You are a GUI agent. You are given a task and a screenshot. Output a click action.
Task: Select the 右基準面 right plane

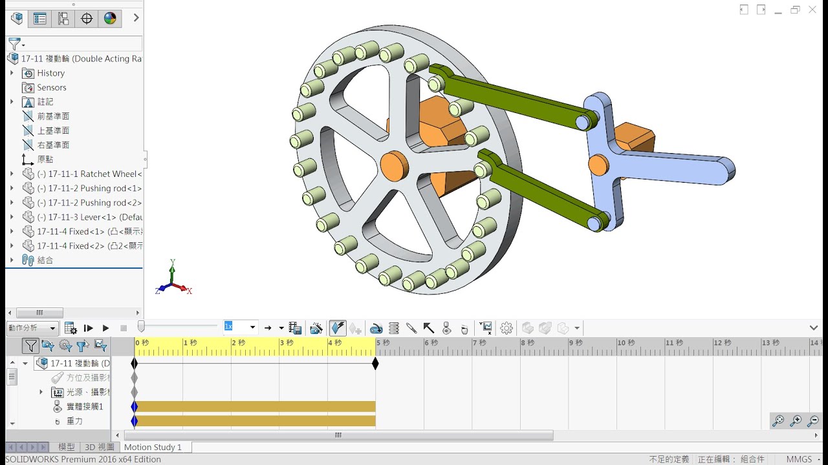click(x=53, y=145)
